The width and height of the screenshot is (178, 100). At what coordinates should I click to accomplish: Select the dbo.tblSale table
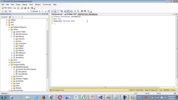tap(20, 55)
